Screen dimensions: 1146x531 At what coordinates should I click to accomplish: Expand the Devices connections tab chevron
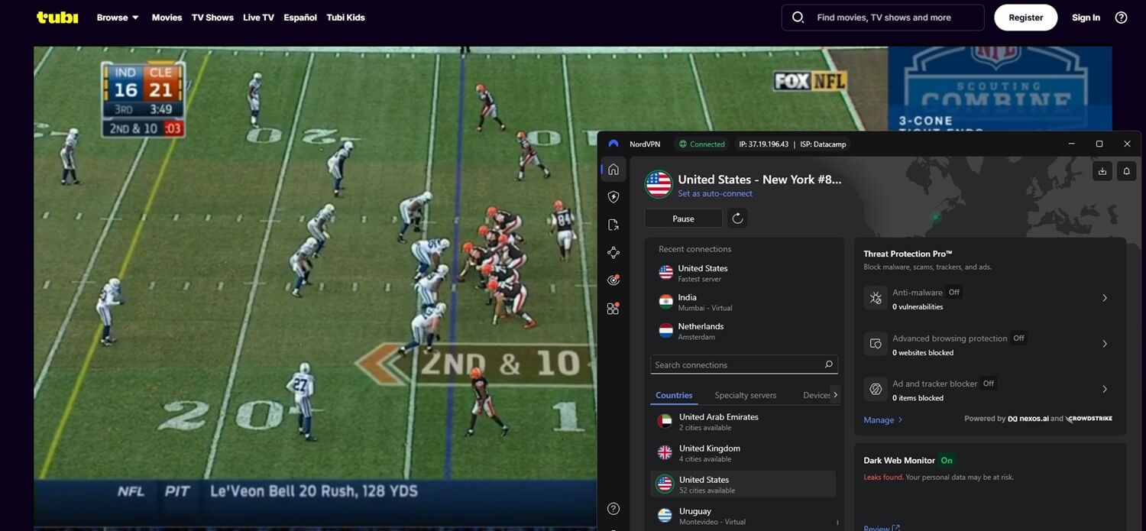(x=834, y=395)
